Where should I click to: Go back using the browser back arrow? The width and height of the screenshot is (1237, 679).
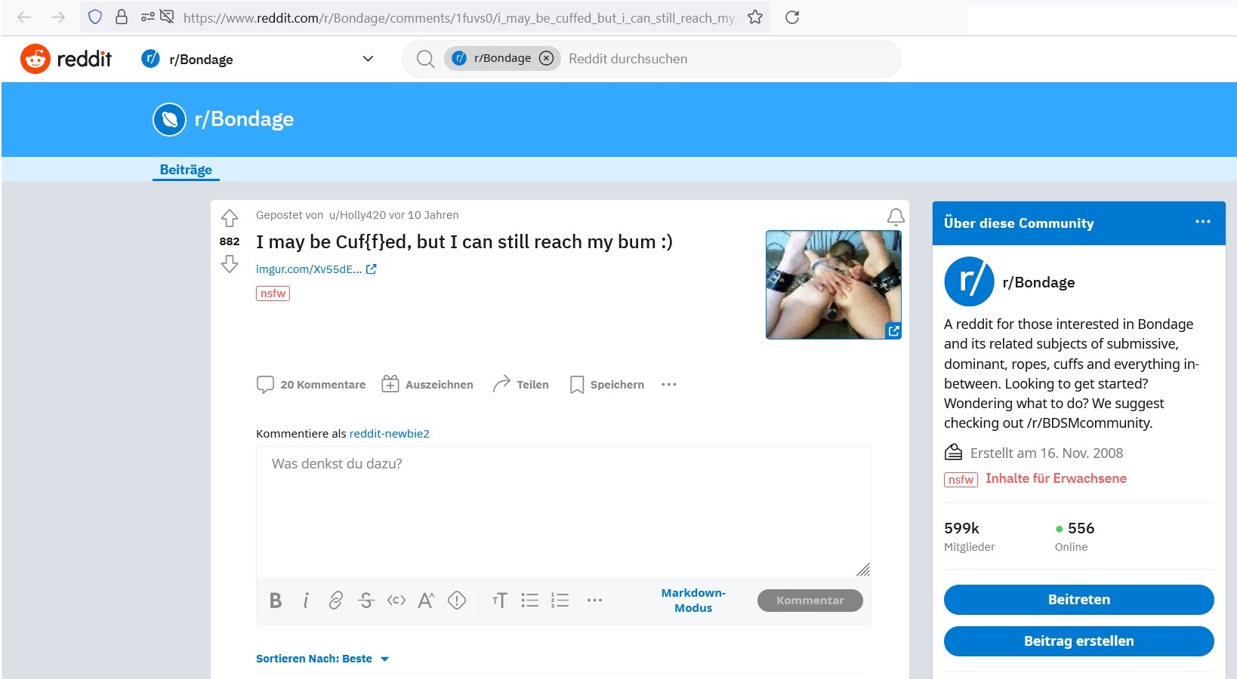point(24,17)
